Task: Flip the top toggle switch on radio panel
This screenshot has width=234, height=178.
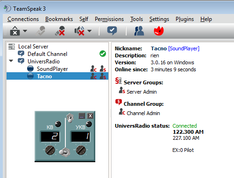Action: click(x=70, y=118)
